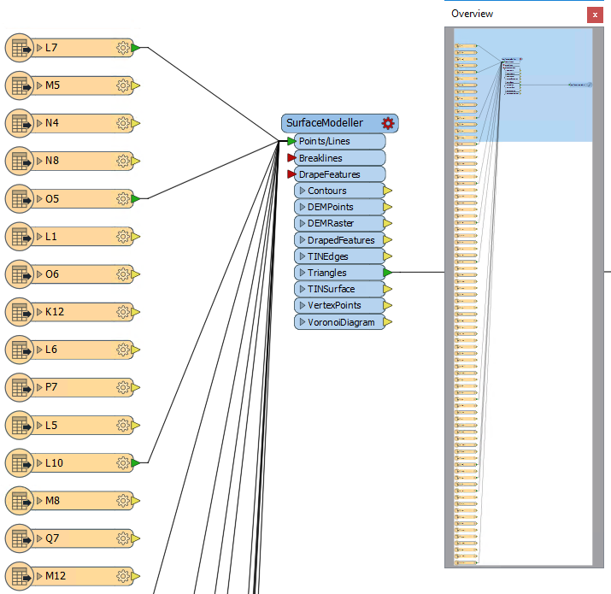Select the Points/Lines input port
Viewport: 611px width, 594px height.
[x=340, y=141]
